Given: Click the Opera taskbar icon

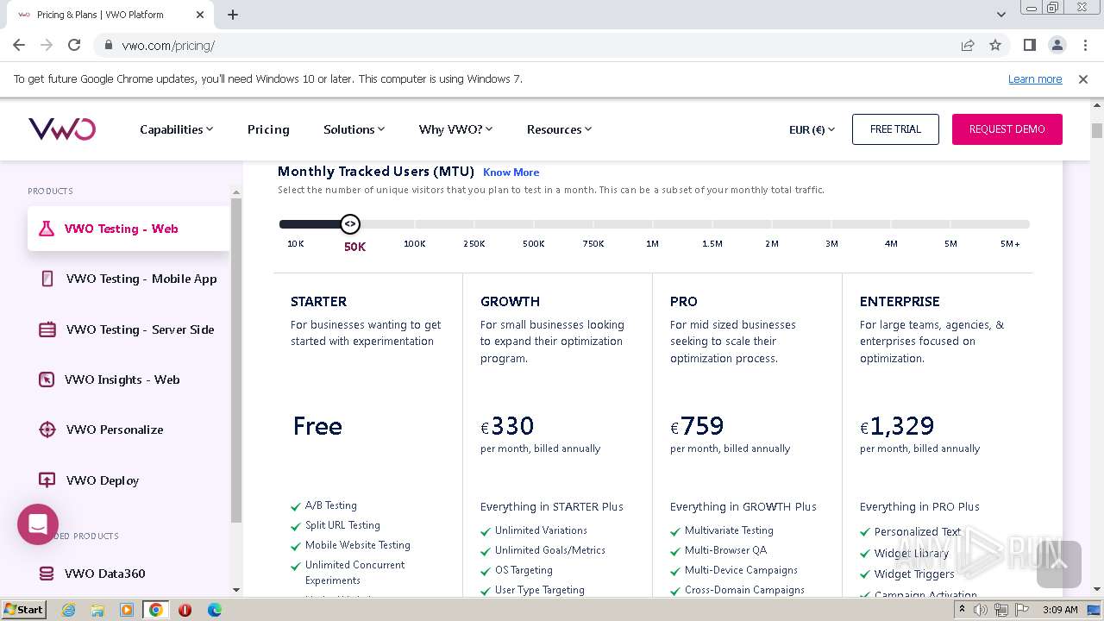Looking at the screenshot, I should pos(185,610).
